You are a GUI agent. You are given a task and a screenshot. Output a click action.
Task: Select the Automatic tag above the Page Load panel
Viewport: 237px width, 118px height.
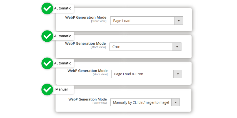(x=63, y=8)
